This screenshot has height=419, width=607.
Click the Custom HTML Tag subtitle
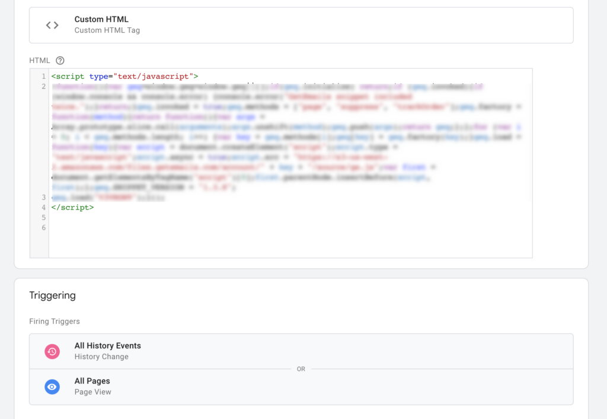coord(107,30)
